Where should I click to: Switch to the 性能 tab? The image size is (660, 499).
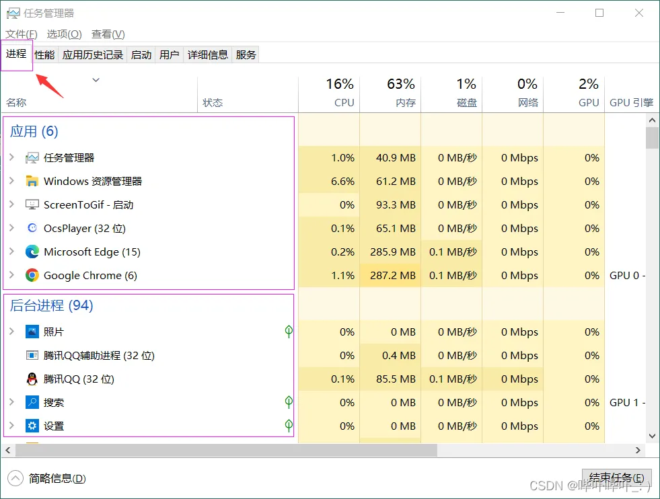click(x=44, y=54)
